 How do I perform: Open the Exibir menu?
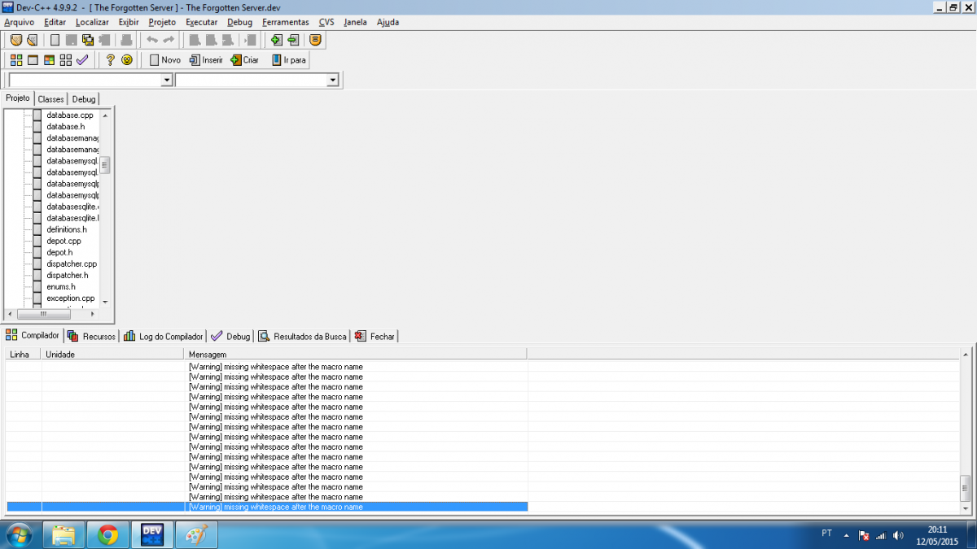(x=129, y=22)
